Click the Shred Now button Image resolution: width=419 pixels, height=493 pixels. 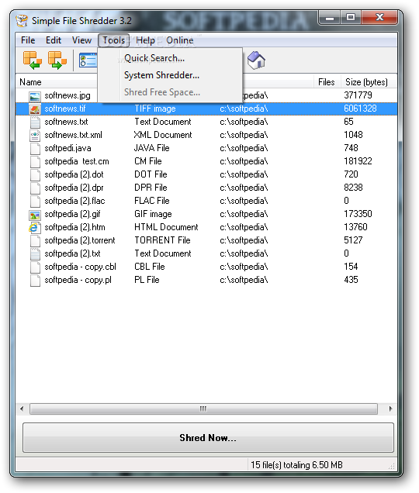[208, 438]
